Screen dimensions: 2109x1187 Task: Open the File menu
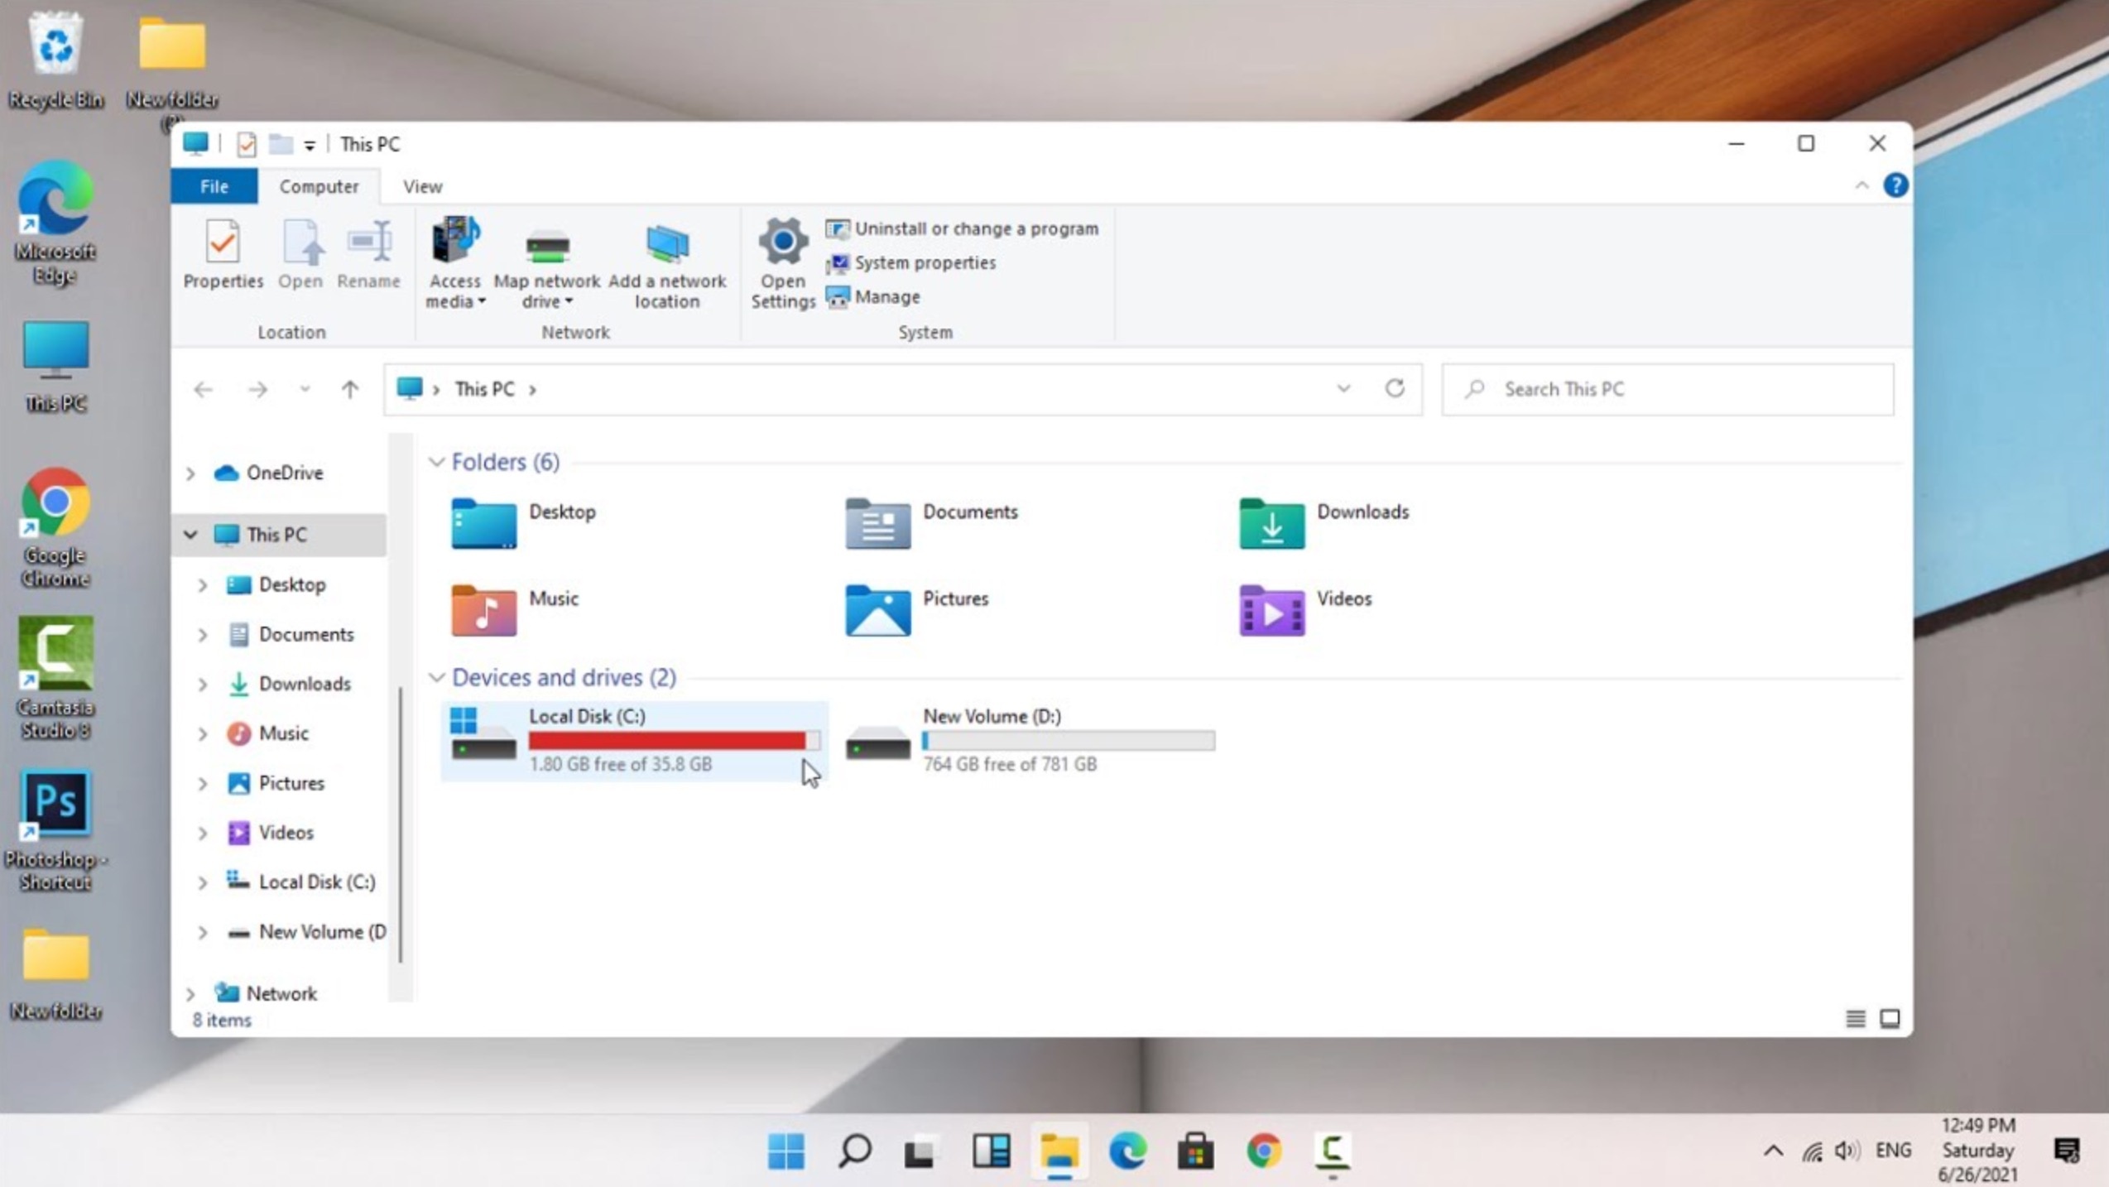(214, 185)
